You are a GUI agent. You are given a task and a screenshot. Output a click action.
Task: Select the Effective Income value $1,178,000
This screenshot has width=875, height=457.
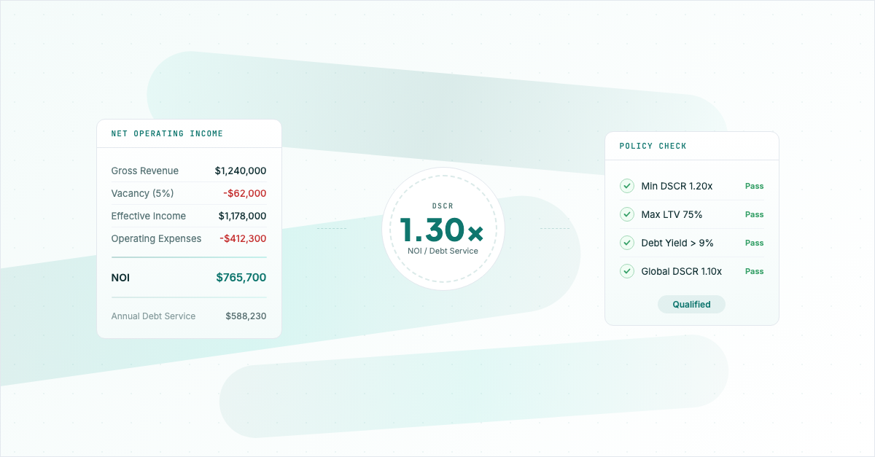pyautogui.click(x=242, y=216)
